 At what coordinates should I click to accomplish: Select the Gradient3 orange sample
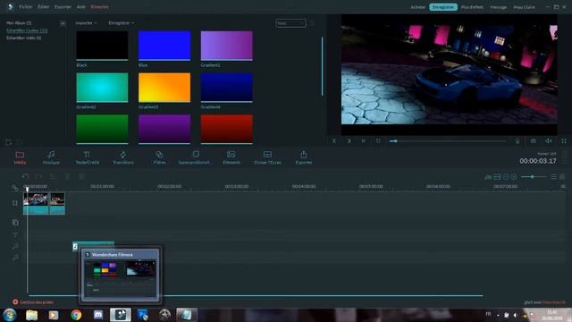(x=164, y=88)
